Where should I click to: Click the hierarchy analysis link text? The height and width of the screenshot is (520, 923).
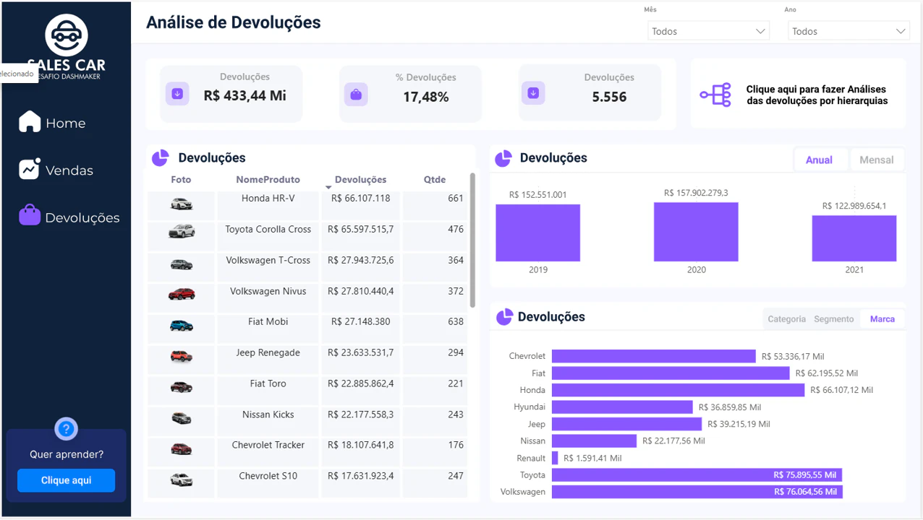(817, 95)
